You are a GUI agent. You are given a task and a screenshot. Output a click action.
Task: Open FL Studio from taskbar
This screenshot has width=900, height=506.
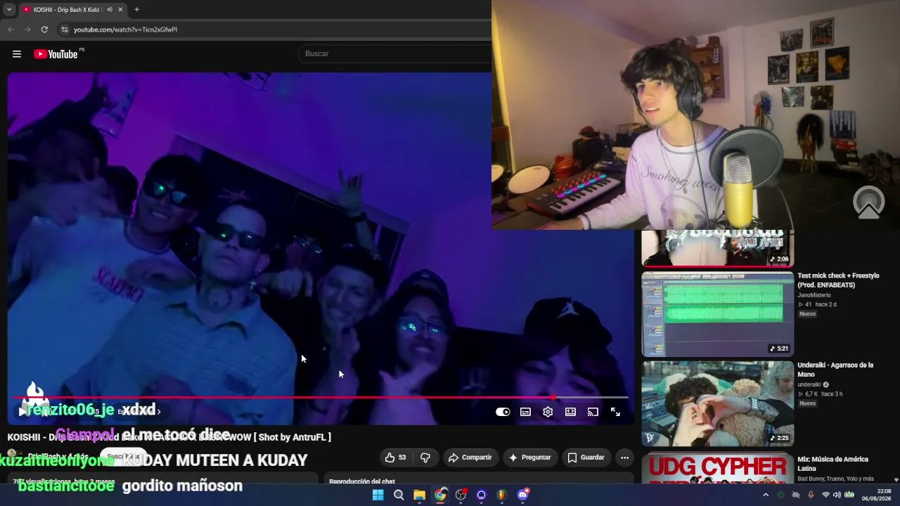pos(501,495)
